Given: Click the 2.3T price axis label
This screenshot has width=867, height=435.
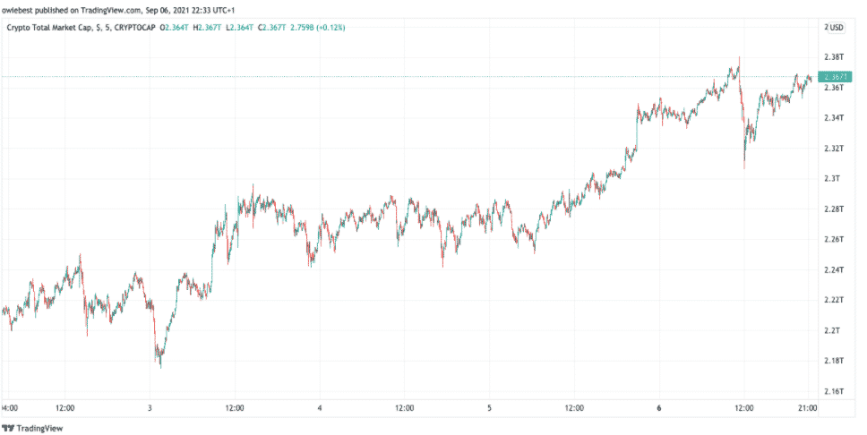Looking at the screenshot, I should (x=833, y=178).
